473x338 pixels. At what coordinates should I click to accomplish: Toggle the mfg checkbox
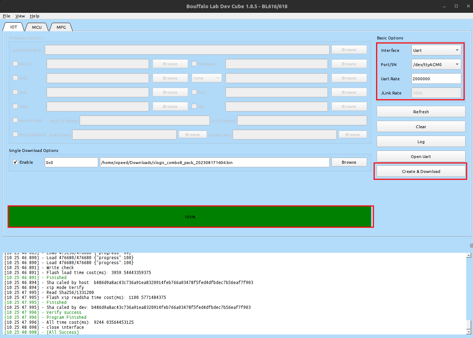[x=15, y=78]
